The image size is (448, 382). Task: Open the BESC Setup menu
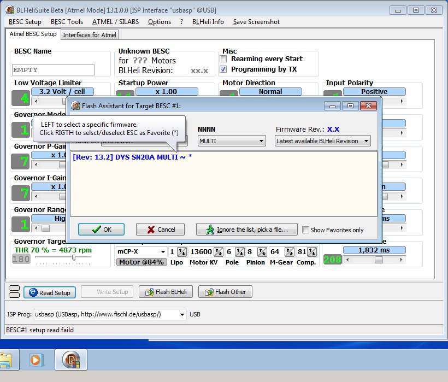tap(25, 22)
